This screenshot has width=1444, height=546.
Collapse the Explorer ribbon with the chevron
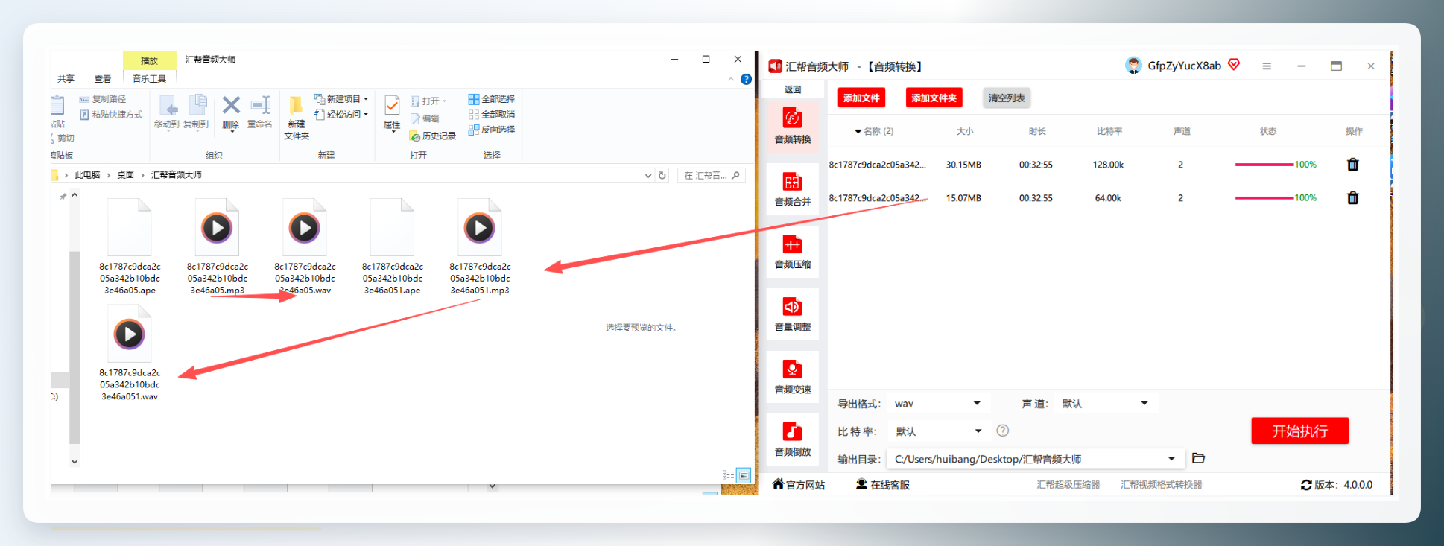click(731, 79)
